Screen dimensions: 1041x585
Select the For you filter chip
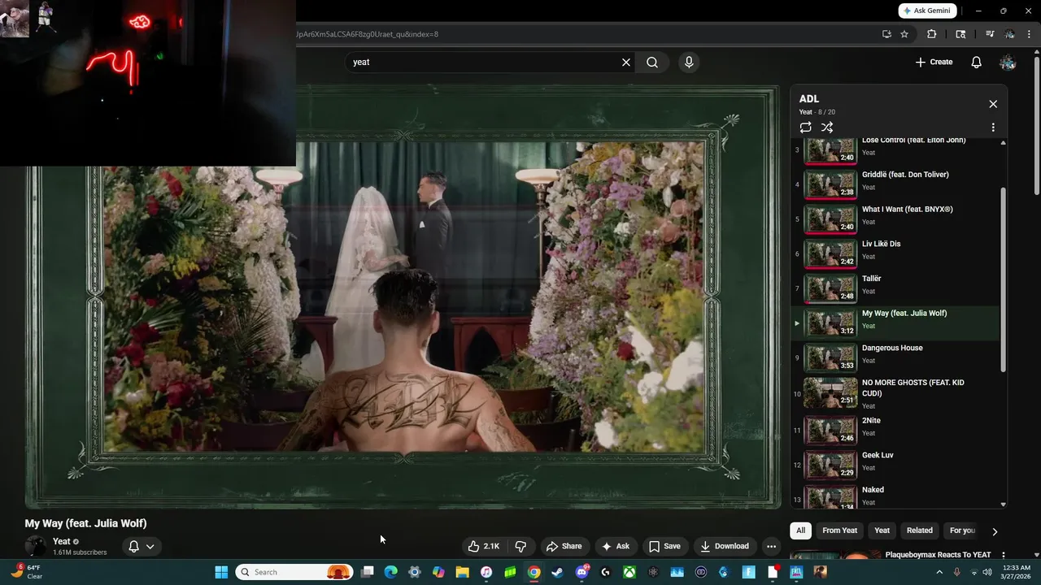(x=962, y=531)
